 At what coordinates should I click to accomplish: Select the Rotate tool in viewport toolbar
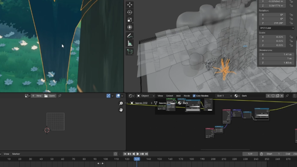[x=130, y=12]
